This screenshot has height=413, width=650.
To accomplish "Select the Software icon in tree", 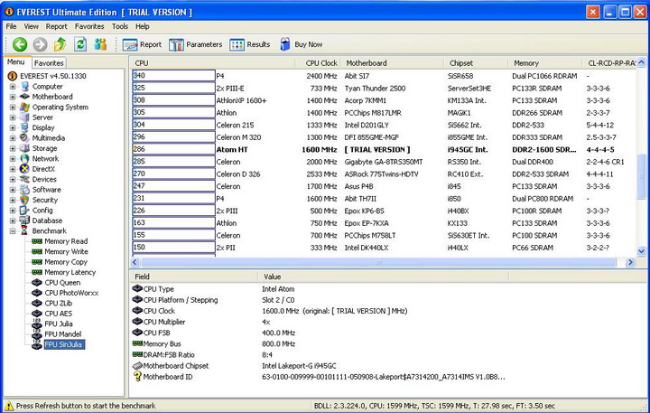I will [24, 190].
